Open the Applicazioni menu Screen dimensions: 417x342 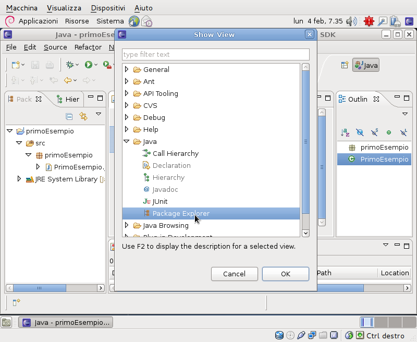[38, 21]
